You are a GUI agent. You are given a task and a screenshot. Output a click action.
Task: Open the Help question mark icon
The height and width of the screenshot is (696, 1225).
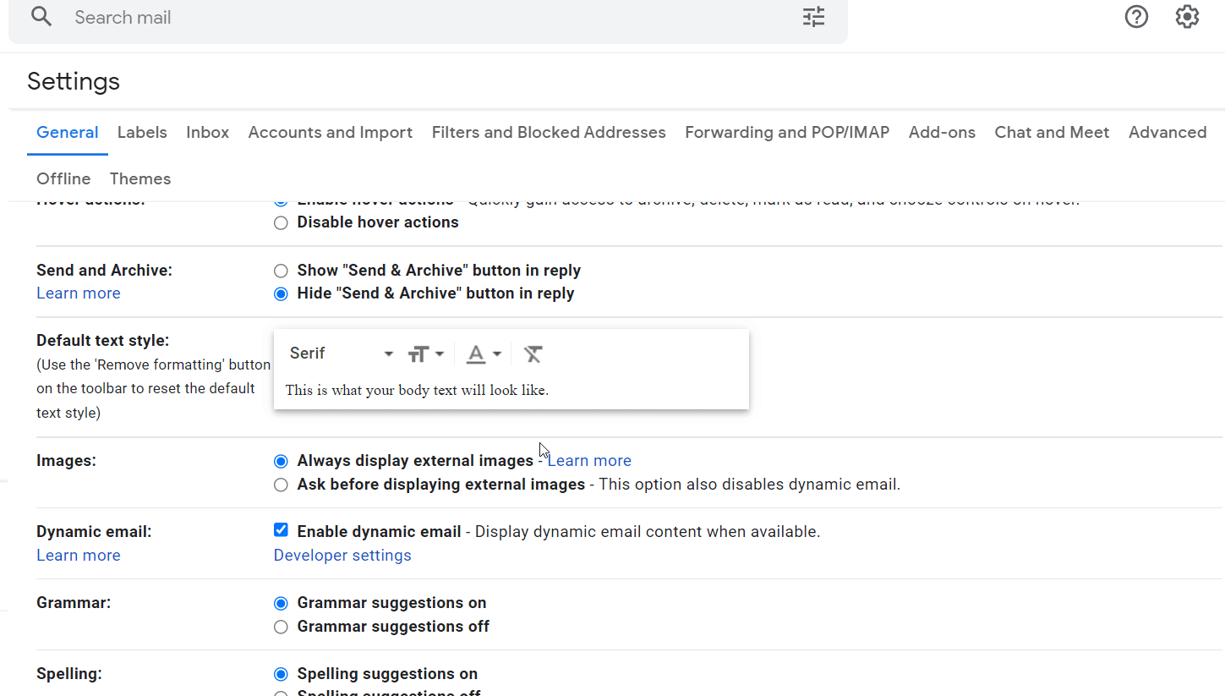point(1136,17)
